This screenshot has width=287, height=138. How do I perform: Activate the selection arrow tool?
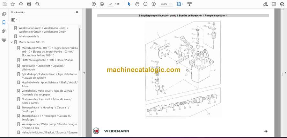tap(129, 4)
